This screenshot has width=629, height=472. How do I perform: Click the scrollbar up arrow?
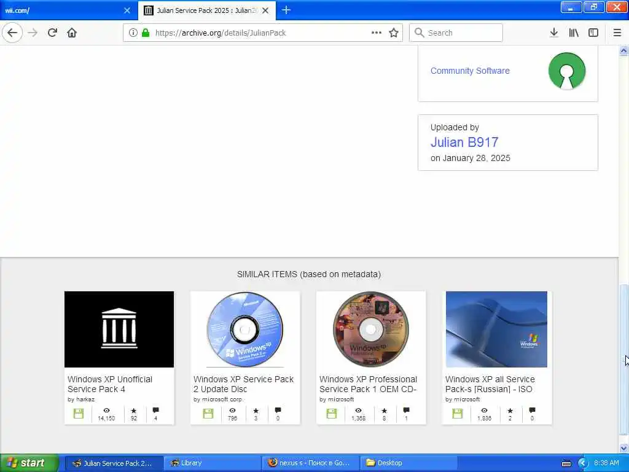click(x=623, y=51)
